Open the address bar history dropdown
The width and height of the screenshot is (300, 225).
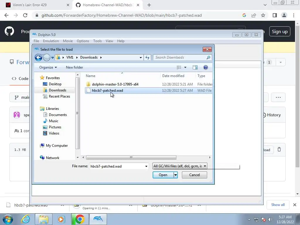click(x=141, y=57)
